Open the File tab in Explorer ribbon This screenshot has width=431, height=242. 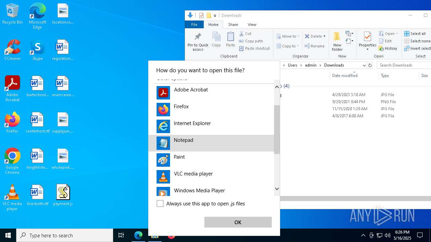[x=194, y=25]
